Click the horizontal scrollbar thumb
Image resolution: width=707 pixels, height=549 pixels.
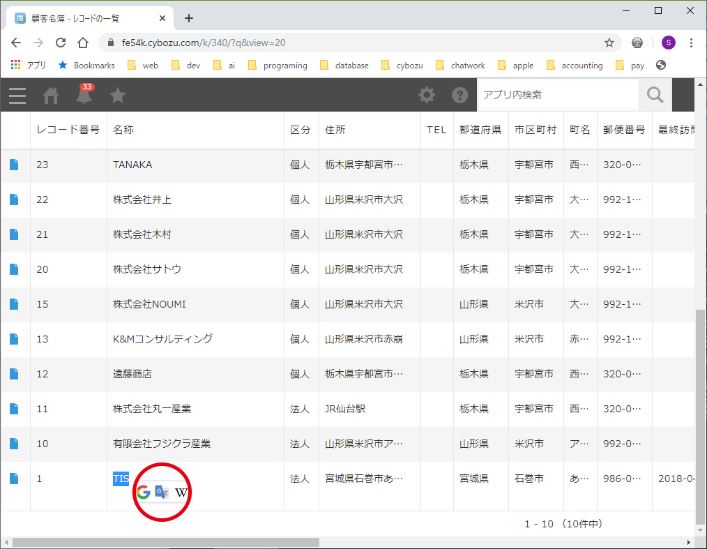click(x=165, y=542)
